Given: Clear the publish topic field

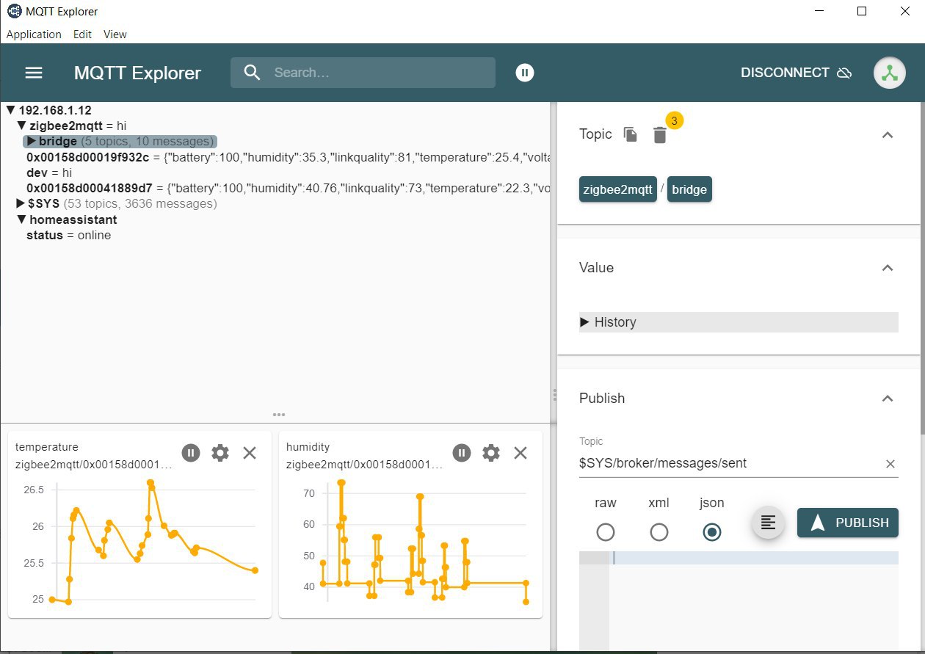Looking at the screenshot, I should tap(890, 464).
